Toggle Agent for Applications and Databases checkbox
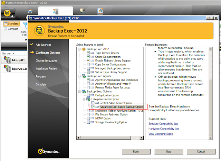The width and height of the screenshot is (221, 161). pyautogui.click(x=88, y=80)
